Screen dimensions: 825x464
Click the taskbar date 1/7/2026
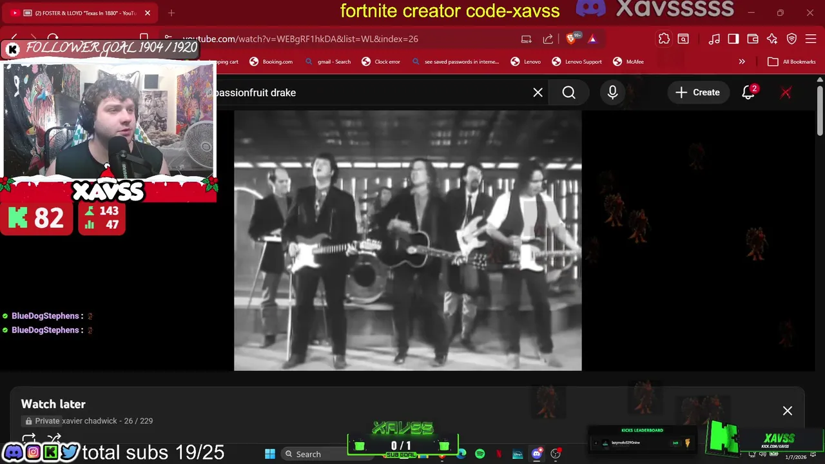click(x=795, y=457)
